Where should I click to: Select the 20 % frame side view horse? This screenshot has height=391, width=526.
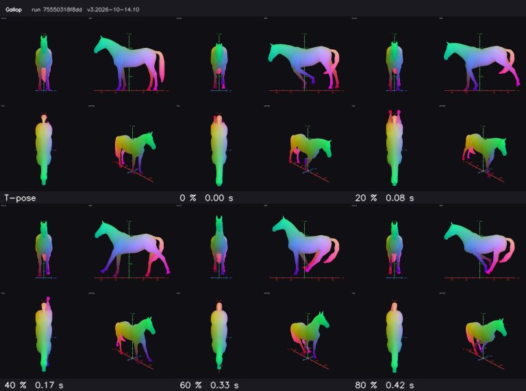[481, 66]
